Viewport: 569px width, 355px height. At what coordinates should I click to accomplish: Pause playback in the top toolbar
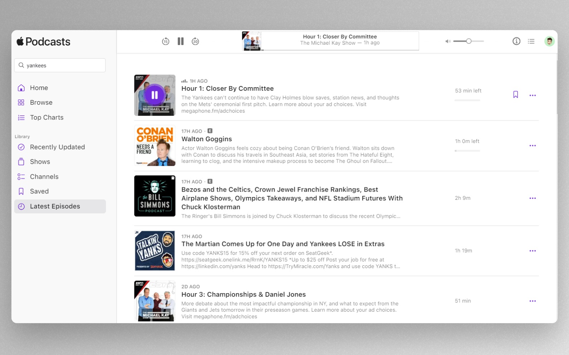coord(181,41)
